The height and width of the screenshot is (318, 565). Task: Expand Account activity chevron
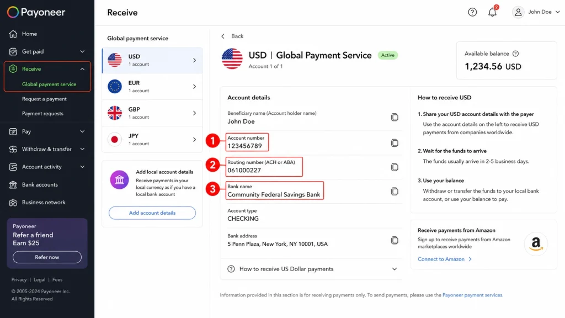82,167
